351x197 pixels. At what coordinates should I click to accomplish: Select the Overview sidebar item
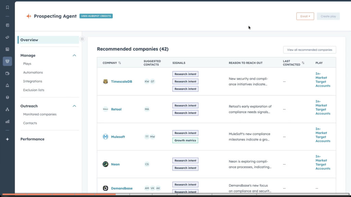(48, 40)
